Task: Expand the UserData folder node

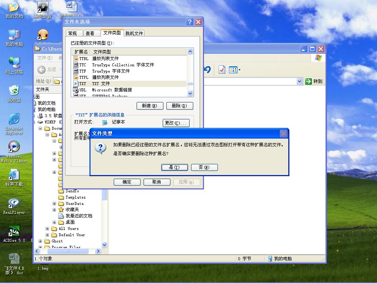Action: [54, 203]
